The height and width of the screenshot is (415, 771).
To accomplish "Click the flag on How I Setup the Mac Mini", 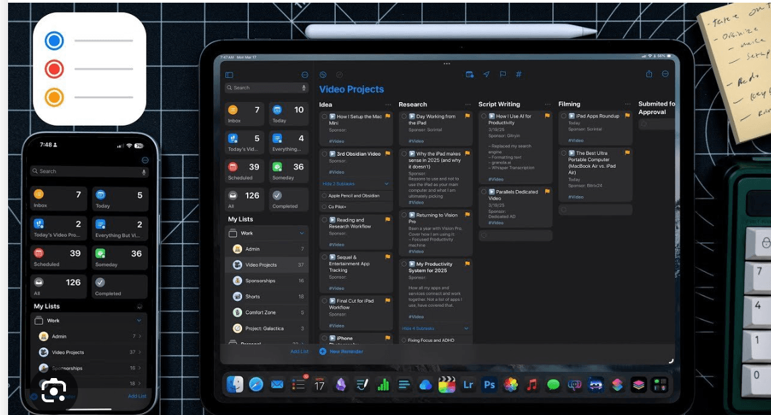I will [388, 116].
